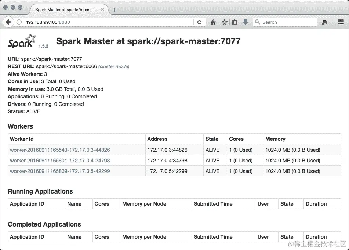The image size is (349, 250).
Task: Select the Address column header in Workers table
Action: [157, 139]
